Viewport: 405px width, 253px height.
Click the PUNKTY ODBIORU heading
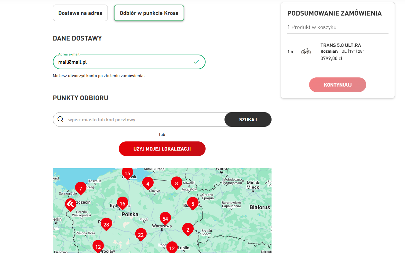[x=81, y=98]
